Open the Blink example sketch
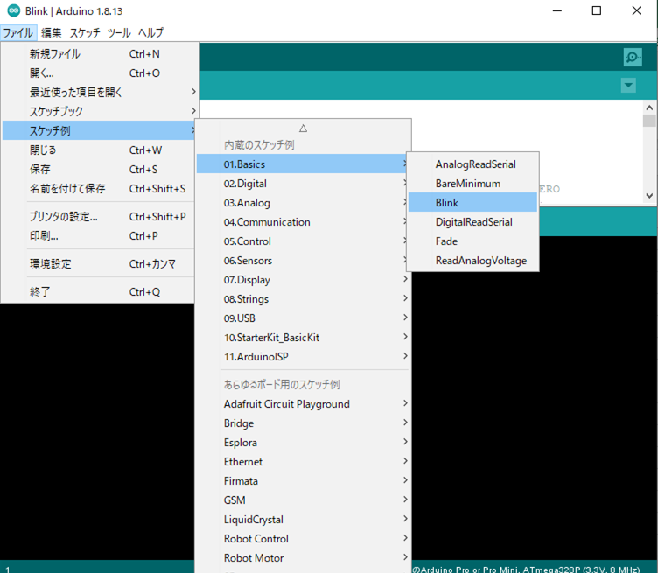The height and width of the screenshot is (573, 658). [472, 203]
